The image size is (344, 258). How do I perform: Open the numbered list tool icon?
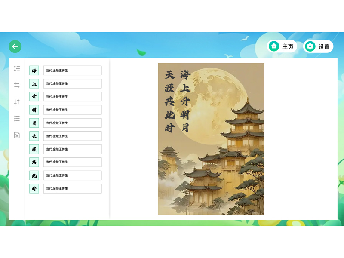click(17, 118)
